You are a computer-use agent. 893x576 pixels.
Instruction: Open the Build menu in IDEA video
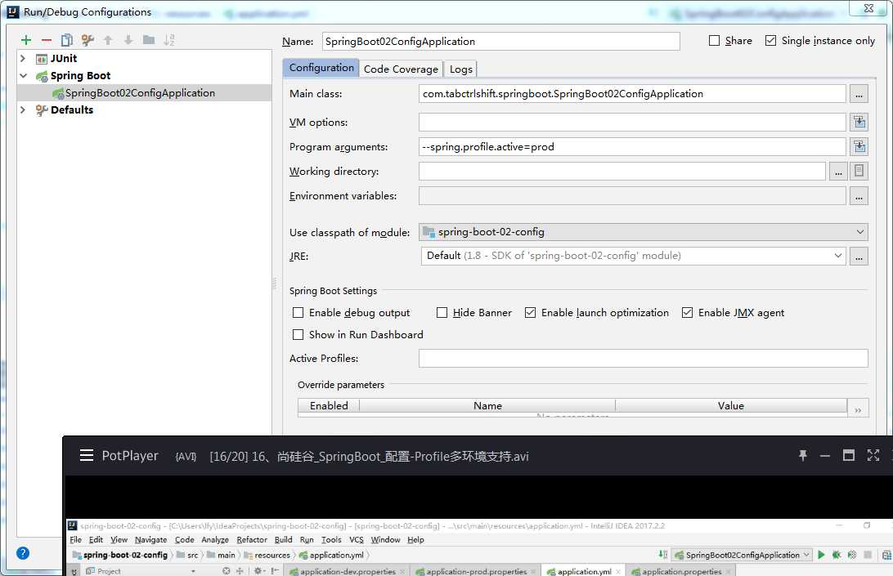[x=283, y=539]
